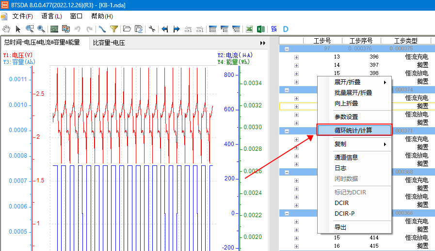Collapse the group row ending 000371
Screen dimensions: 435x251
[287, 131]
